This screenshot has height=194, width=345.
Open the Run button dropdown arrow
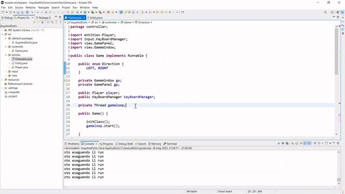click(88, 12)
